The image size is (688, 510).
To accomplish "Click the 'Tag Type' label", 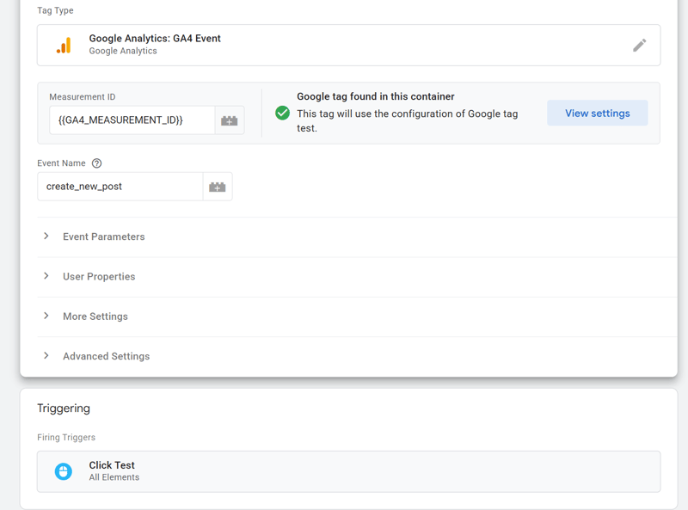I will click(x=55, y=10).
